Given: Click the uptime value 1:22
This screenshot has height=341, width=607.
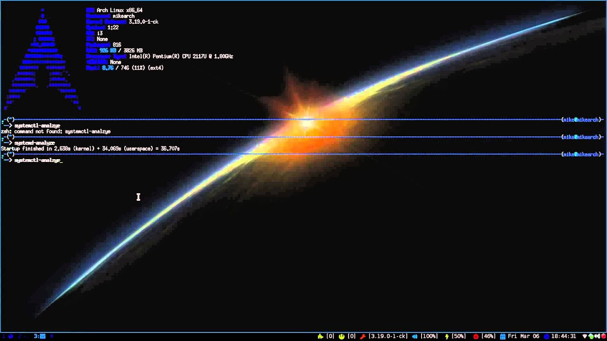Looking at the screenshot, I should [x=113, y=27].
